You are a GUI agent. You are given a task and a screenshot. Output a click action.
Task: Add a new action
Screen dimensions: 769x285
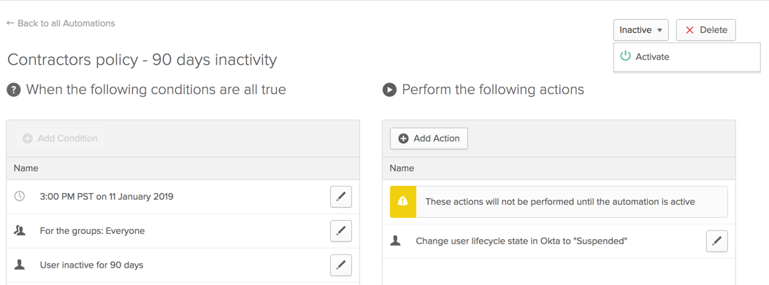point(429,138)
